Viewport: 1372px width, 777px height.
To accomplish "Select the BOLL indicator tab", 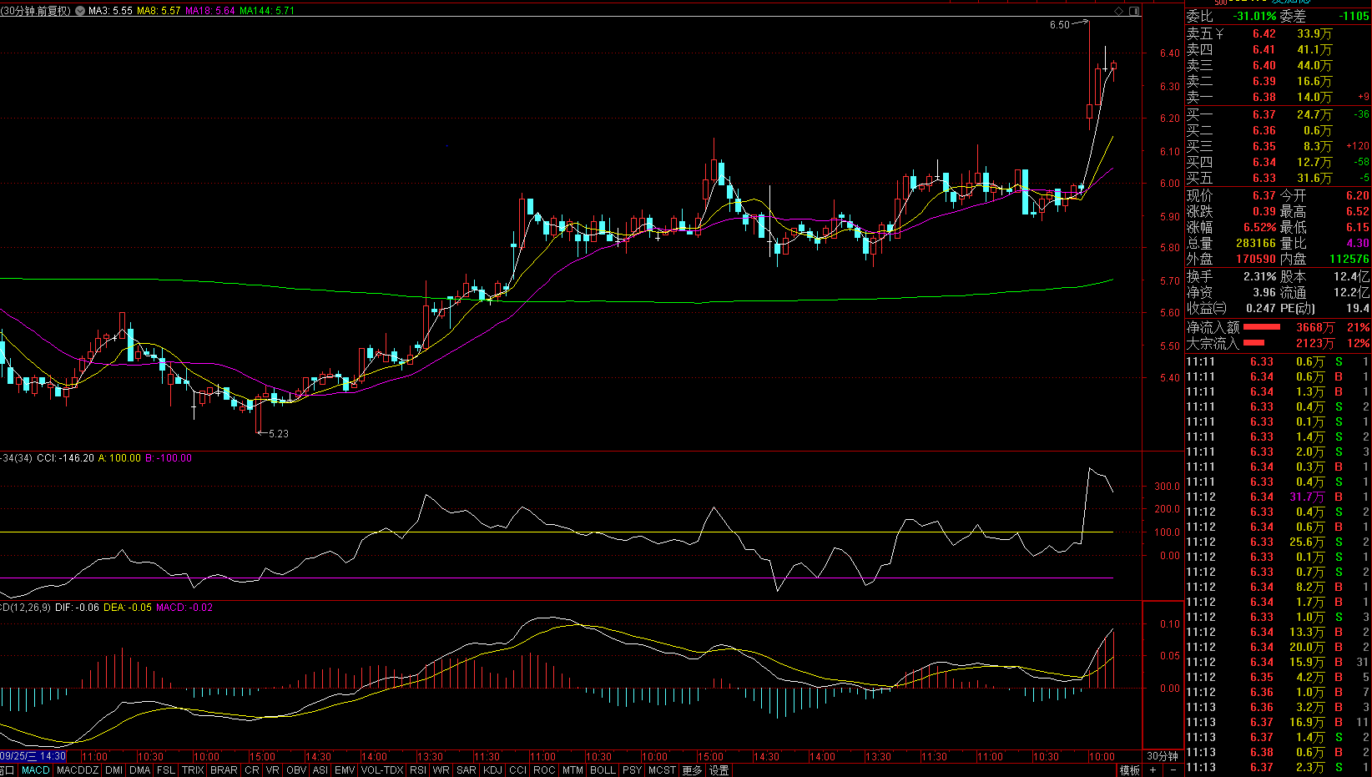I will pos(603,770).
